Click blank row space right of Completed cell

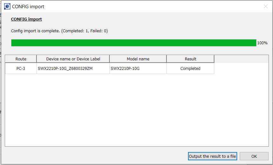(241, 68)
